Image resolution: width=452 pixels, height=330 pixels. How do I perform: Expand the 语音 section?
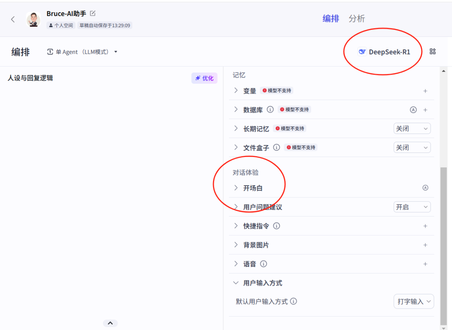pyautogui.click(x=236, y=264)
